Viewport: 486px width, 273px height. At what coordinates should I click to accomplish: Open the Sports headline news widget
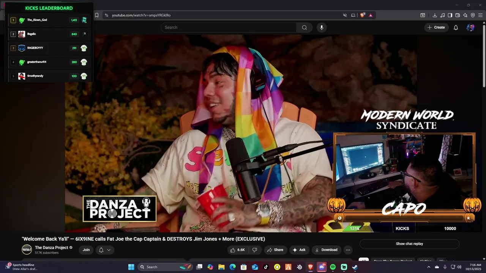(21, 267)
